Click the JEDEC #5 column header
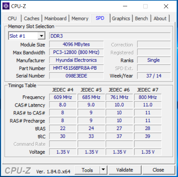178x177 pixels. 91,90
